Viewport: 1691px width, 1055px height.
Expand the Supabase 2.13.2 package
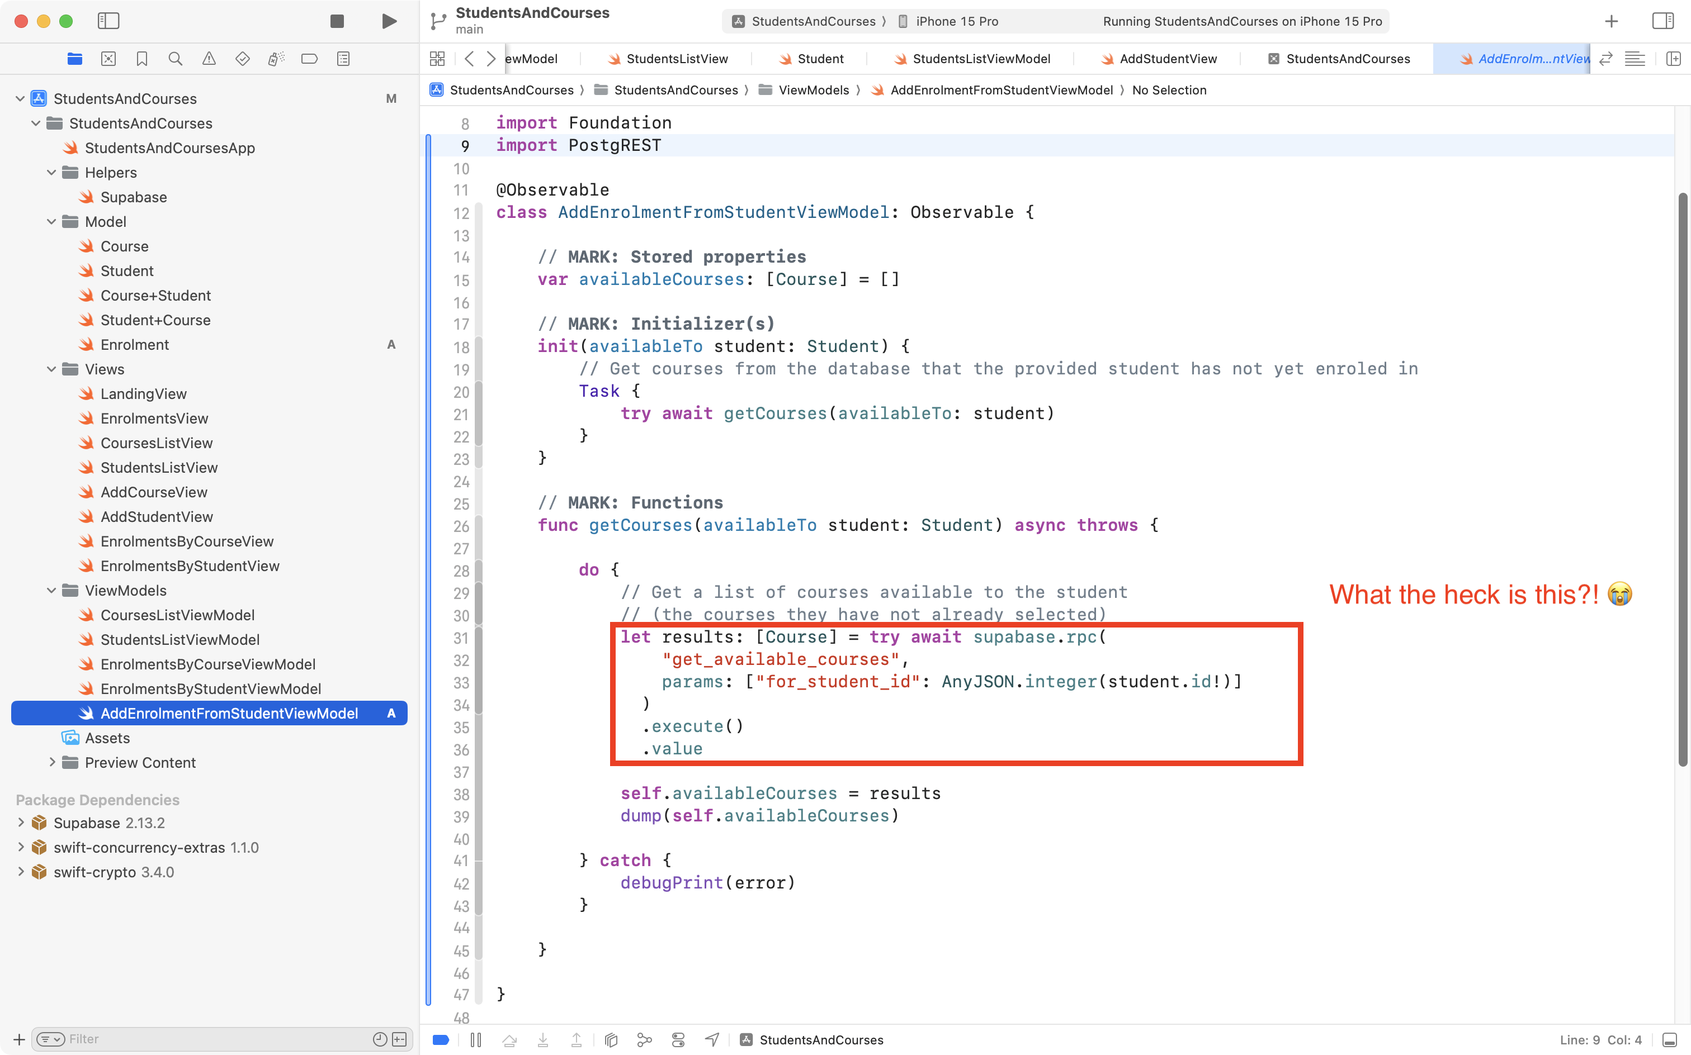pyautogui.click(x=21, y=822)
